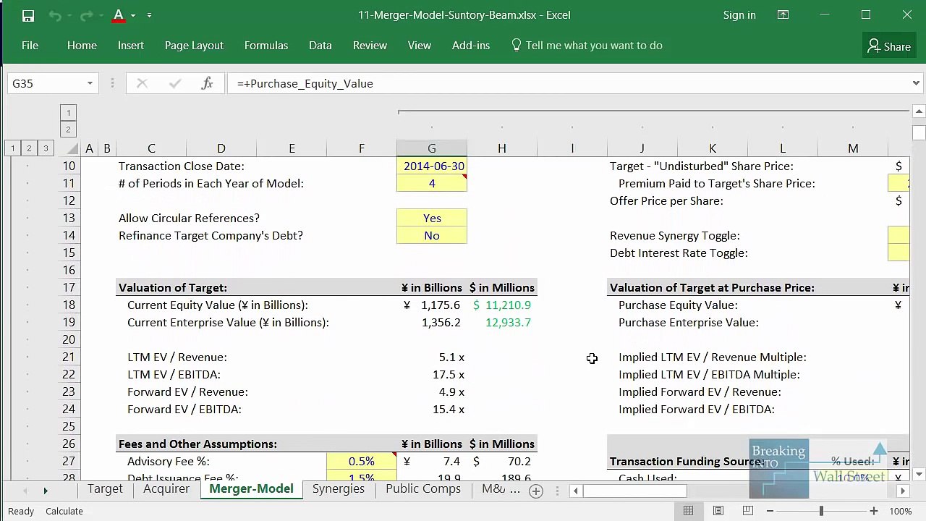This screenshot has height=521, width=926.
Task: Switch to Page Break Preview icon
Action: point(747,511)
